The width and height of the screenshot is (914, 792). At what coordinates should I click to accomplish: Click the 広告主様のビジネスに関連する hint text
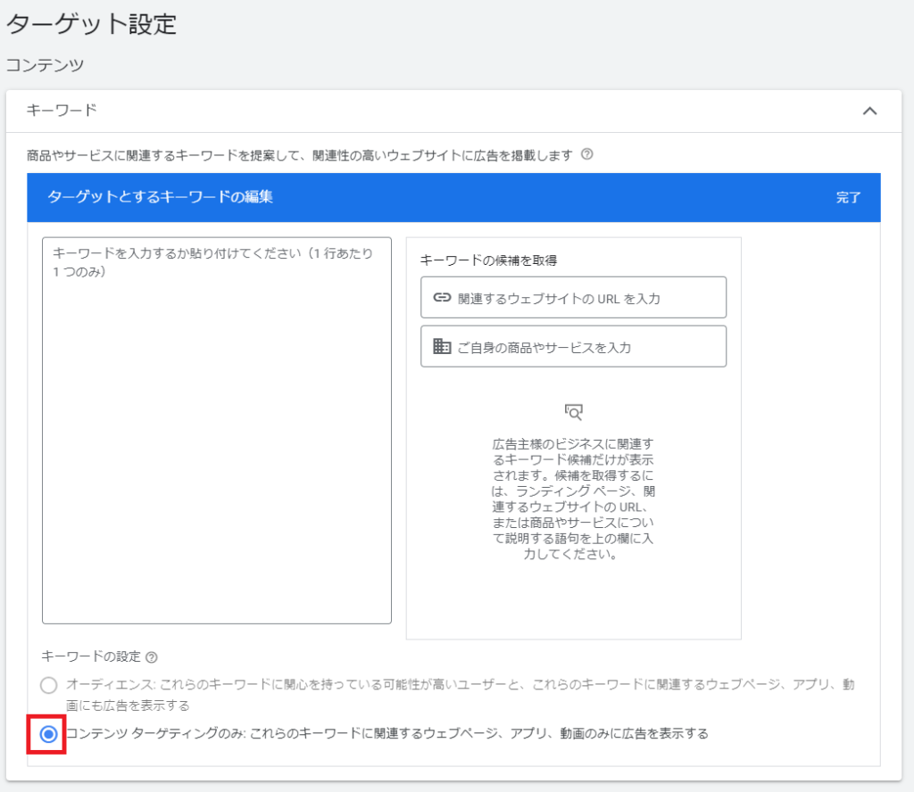coord(573,499)
